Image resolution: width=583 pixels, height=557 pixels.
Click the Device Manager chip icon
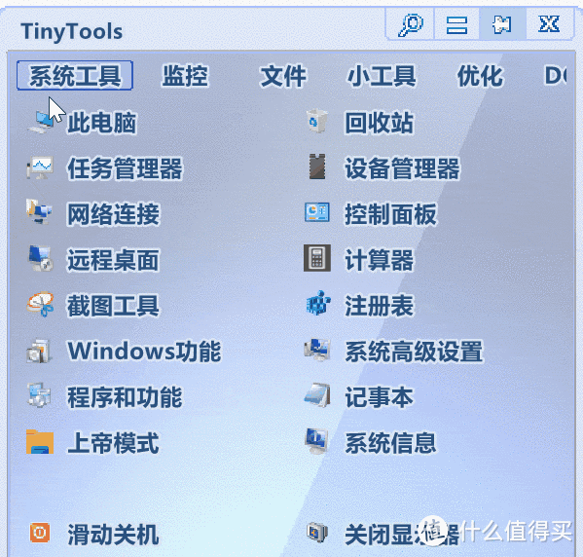[x=317, y=167]
